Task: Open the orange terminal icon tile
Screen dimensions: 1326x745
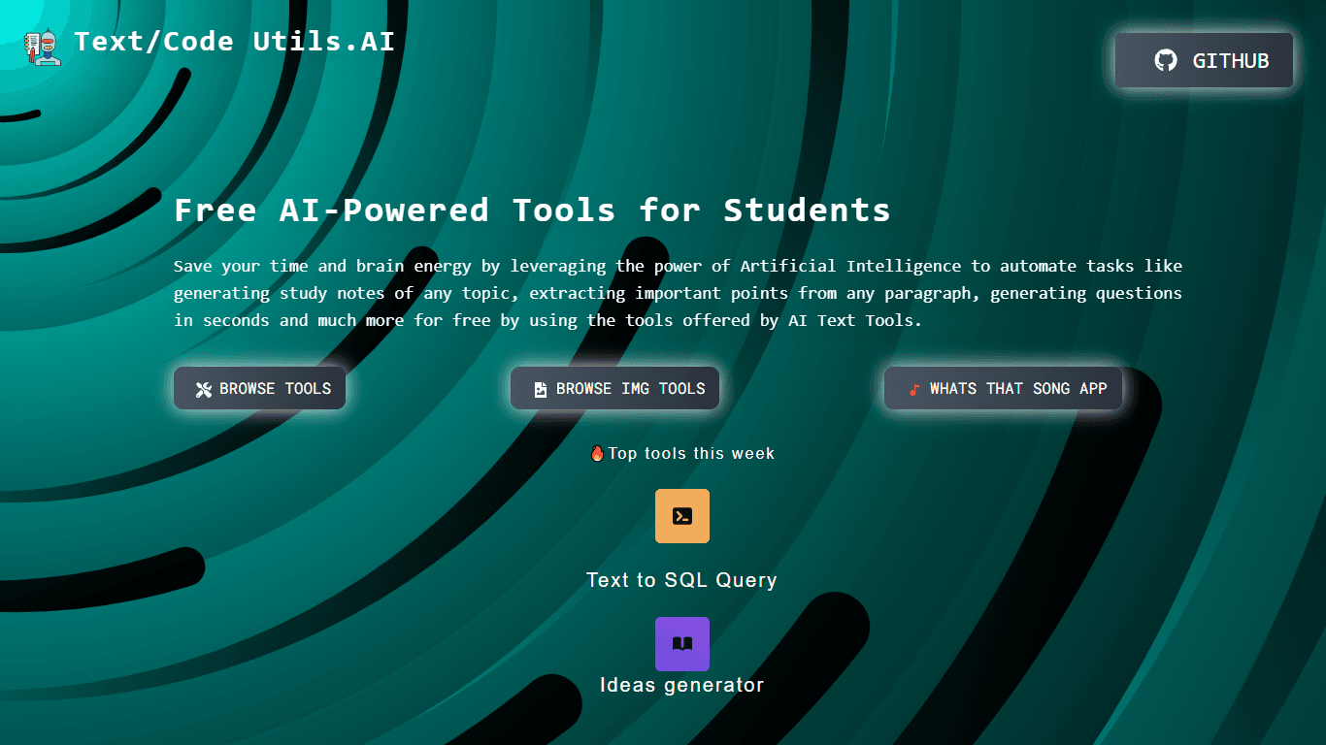Action: point(682,516)
